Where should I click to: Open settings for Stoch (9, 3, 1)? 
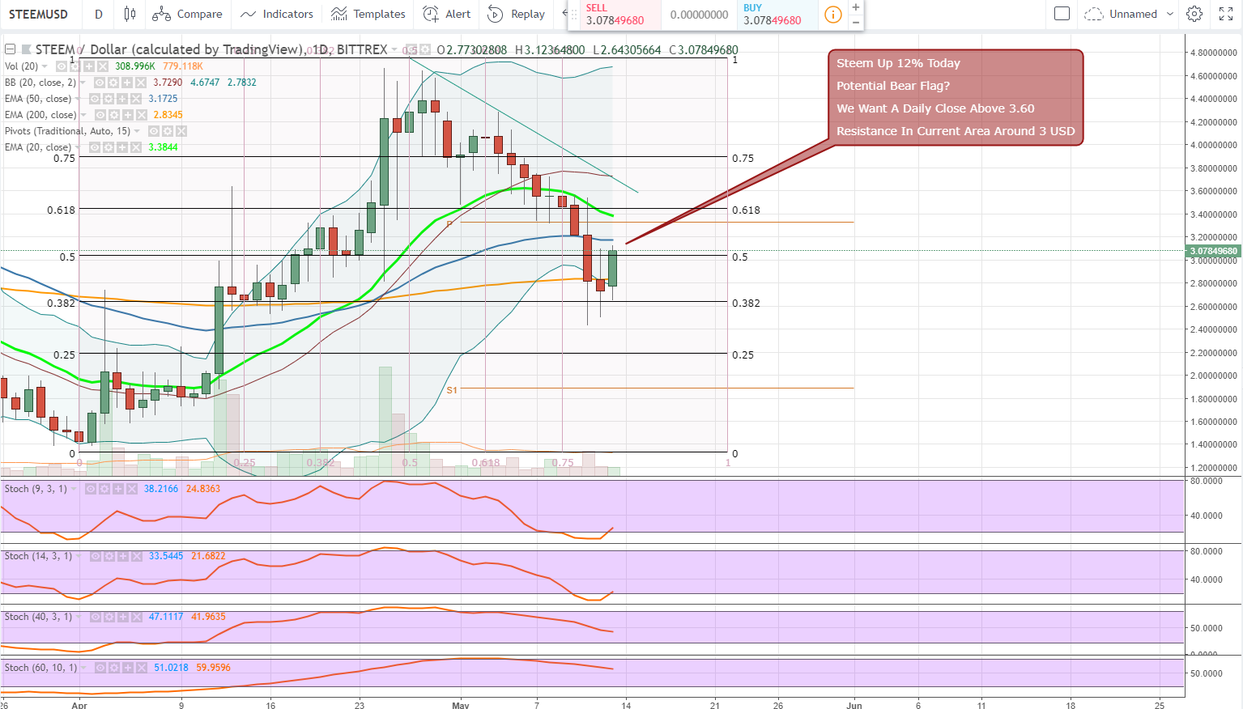click(104, 489)
